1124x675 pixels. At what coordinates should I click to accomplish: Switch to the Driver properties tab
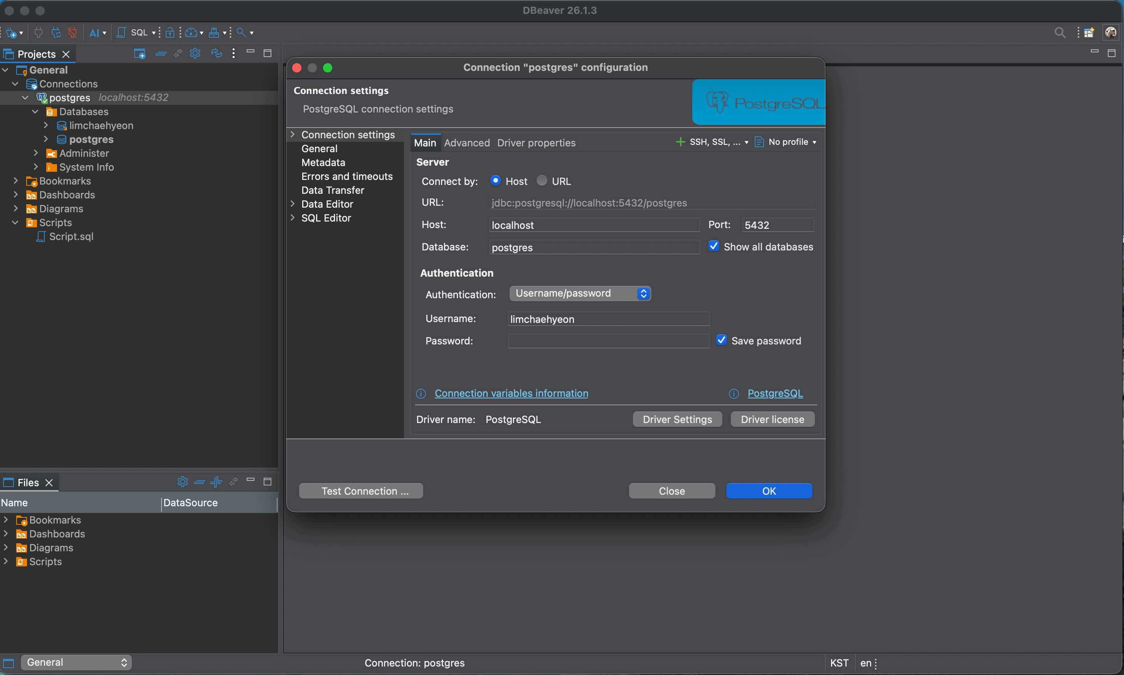(536, 143)
